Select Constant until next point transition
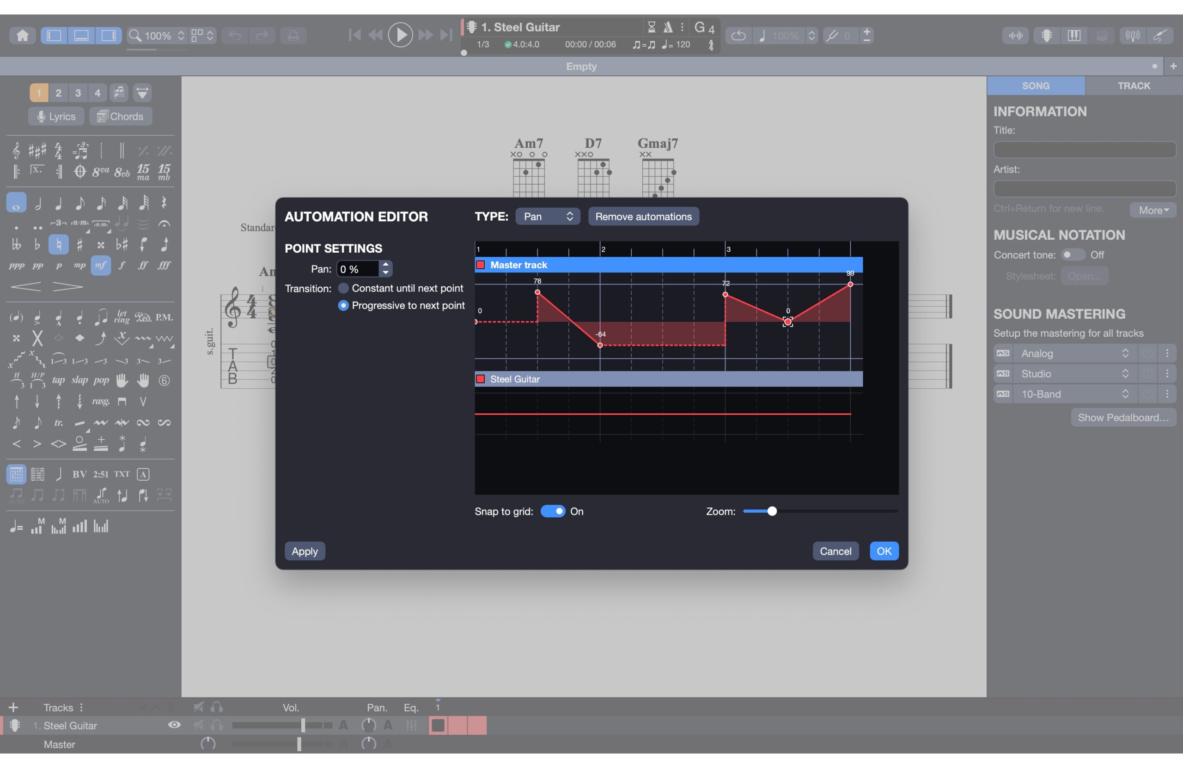The image size is (1183, 768). coord(343,288)
